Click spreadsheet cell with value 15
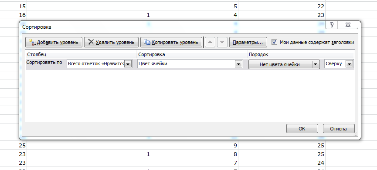This screenshot has width=377, height=170. click(x=14, y=6)
